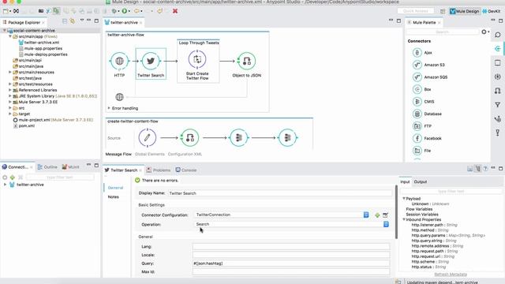Pick the FTP connector from palette
The width and height of the screenshot is (505, 284).
pyautogui.click(x=422, y=126)
